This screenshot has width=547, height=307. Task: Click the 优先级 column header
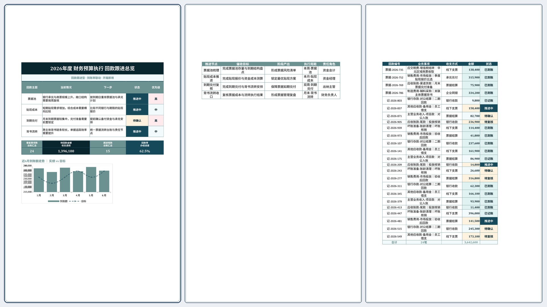tap(156, 88)
